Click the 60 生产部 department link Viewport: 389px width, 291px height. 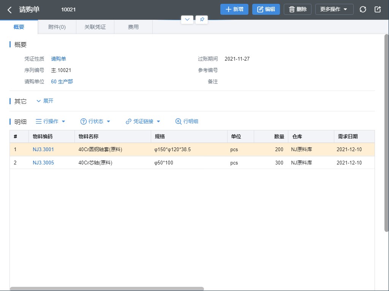(x=62, y=82)
